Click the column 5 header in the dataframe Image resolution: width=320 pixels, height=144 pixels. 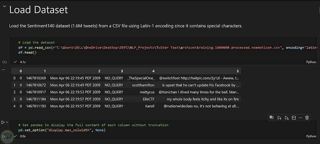[237, 71]
